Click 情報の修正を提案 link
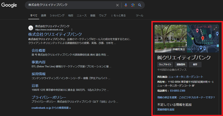The width and height of the screenshot is (223, 116). tap(167, 97)
